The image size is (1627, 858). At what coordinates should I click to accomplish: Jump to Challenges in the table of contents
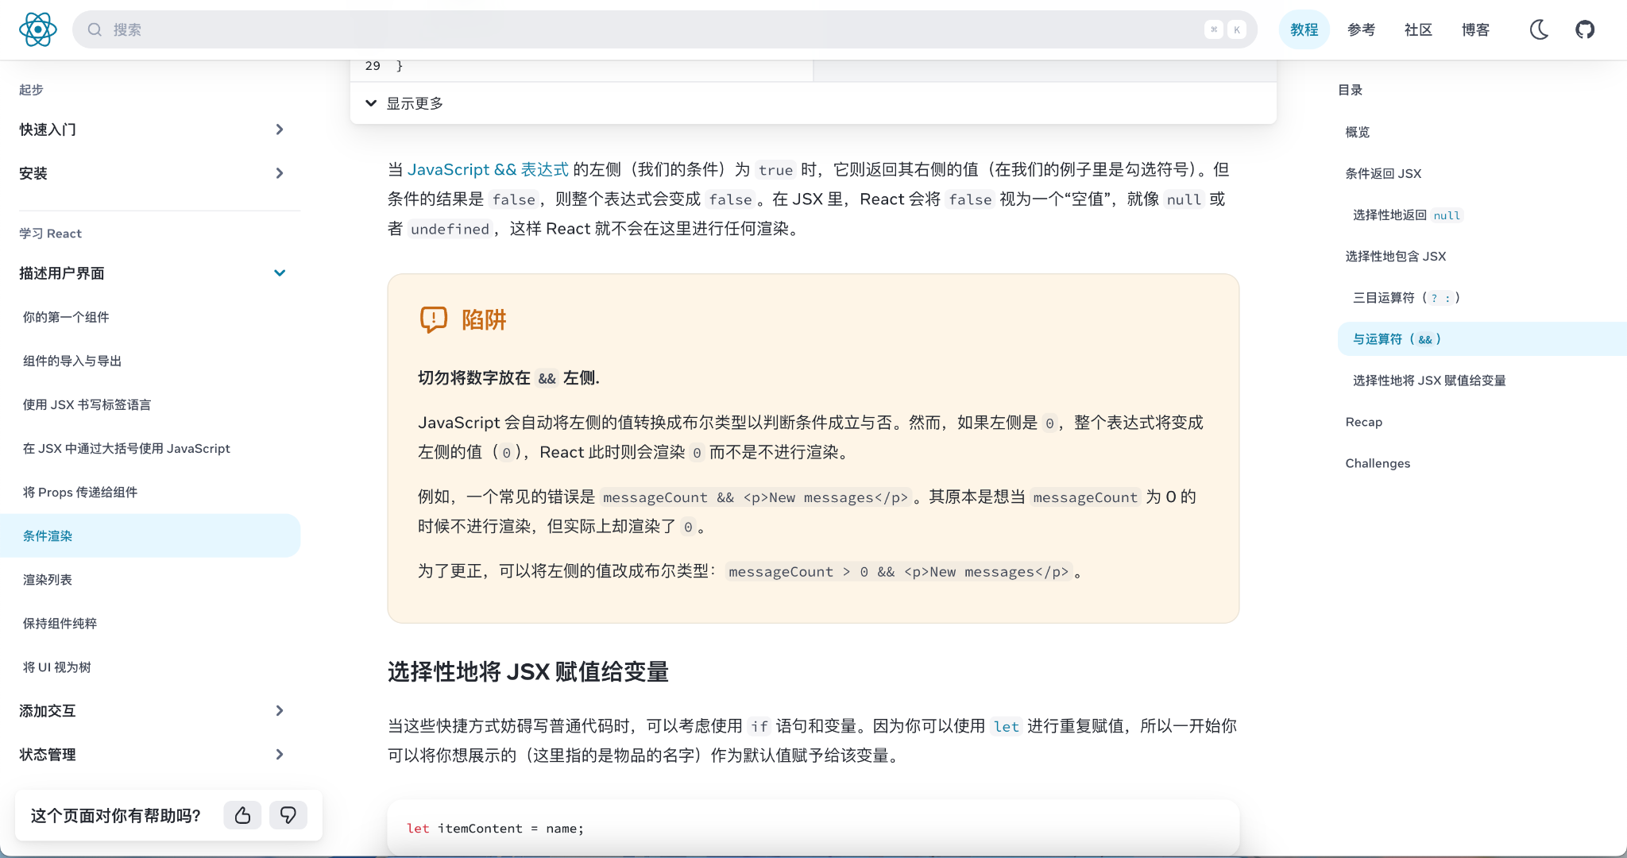coord(1378,463)
